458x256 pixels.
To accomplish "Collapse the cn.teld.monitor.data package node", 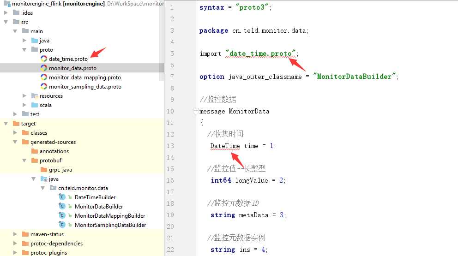I will [42, 188].
